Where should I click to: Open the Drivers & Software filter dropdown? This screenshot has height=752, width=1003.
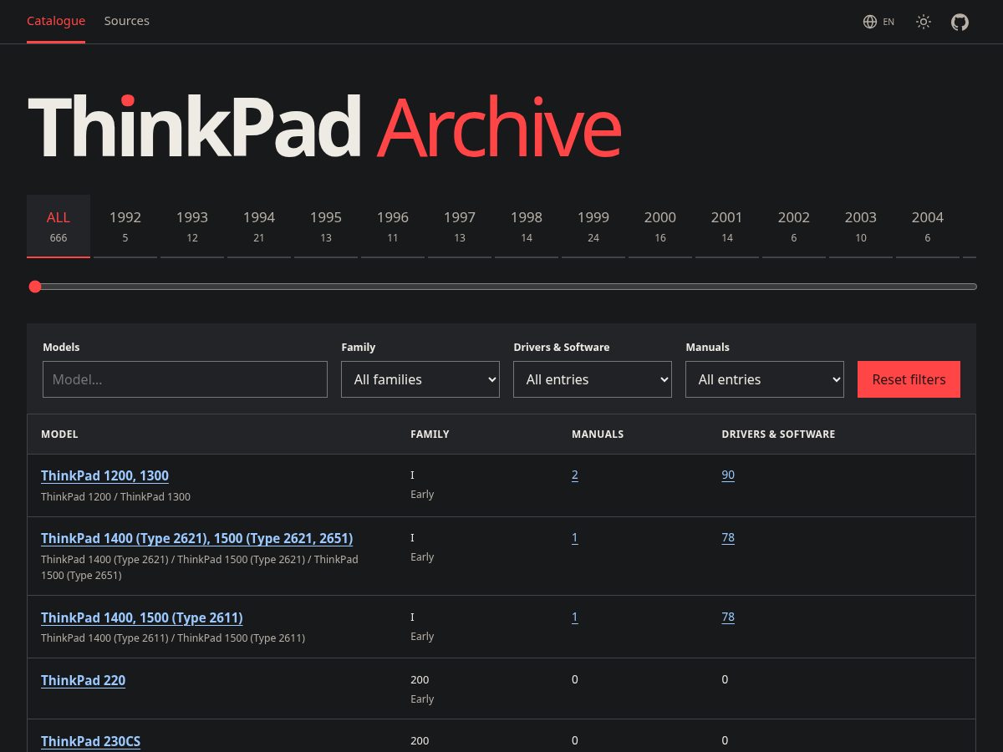(x=593, y=379)
